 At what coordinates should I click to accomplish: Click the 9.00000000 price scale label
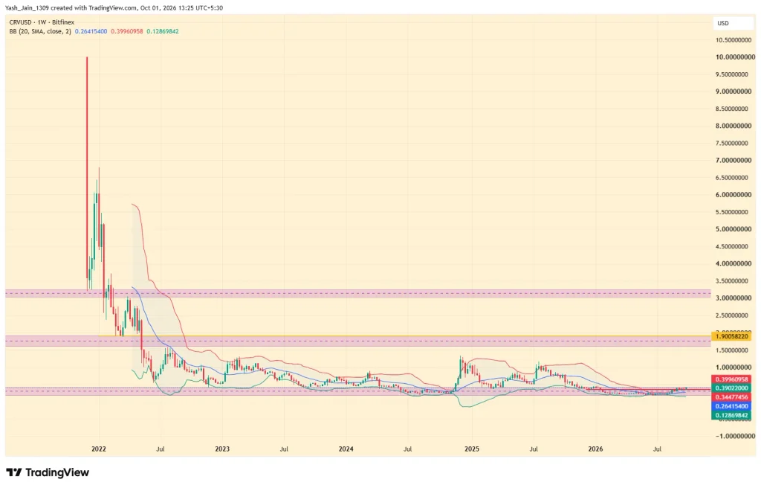pyautogui.click(x=734, y=91)
